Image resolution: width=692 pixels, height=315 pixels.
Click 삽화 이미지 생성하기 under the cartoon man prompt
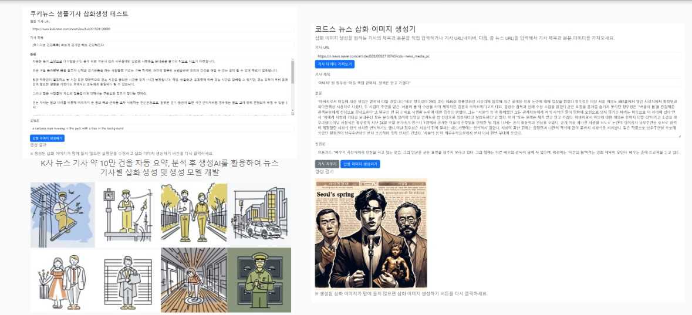(x=47, y=138)
